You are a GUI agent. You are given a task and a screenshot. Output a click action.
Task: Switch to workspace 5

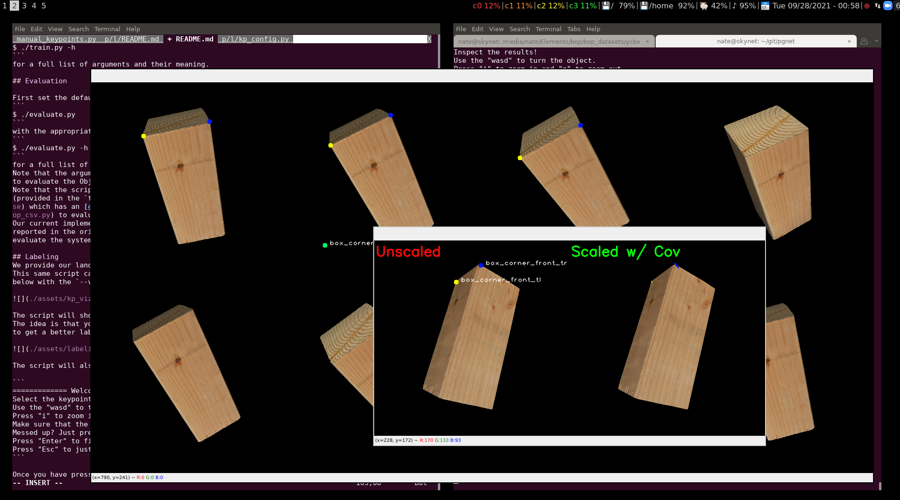pyautogui.click(x=44, y=6)
